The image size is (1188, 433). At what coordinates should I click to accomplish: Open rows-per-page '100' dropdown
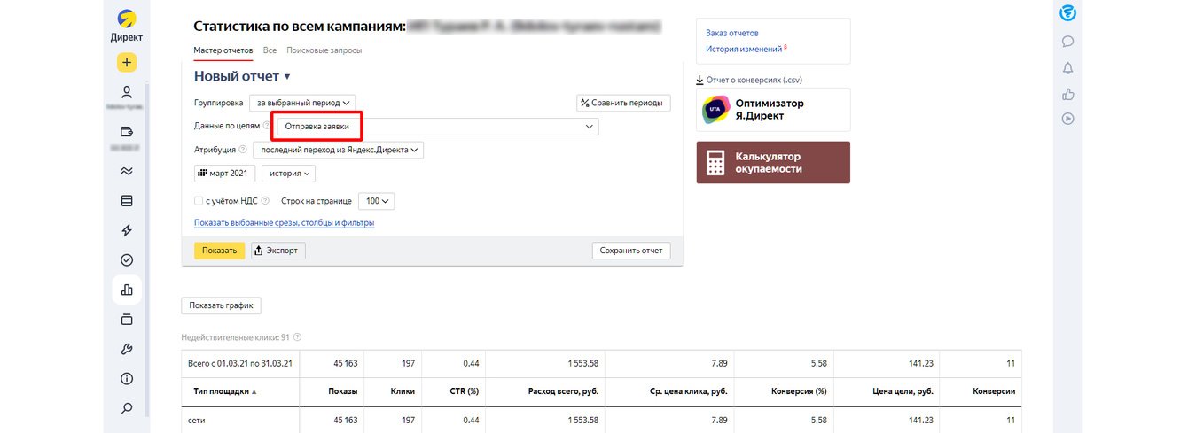[376, 201]
